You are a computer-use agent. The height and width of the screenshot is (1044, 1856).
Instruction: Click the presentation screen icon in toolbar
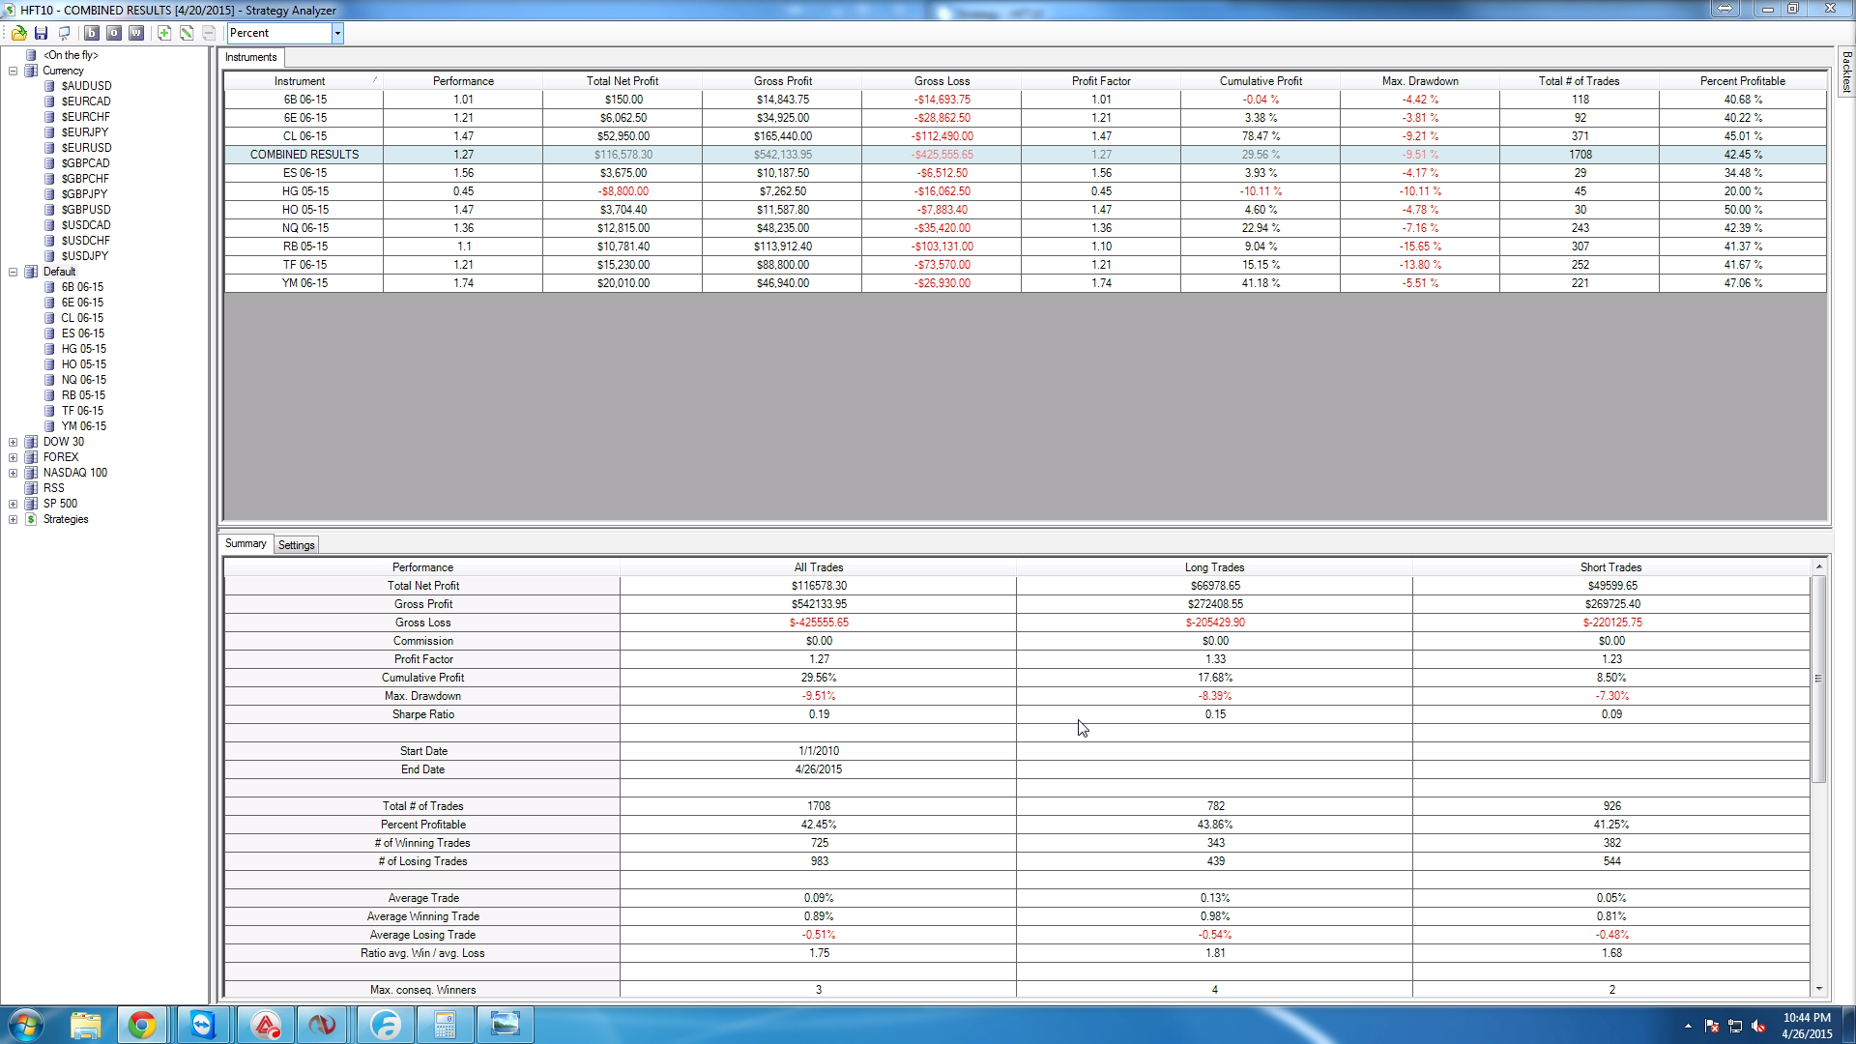[x=64, y=33]
